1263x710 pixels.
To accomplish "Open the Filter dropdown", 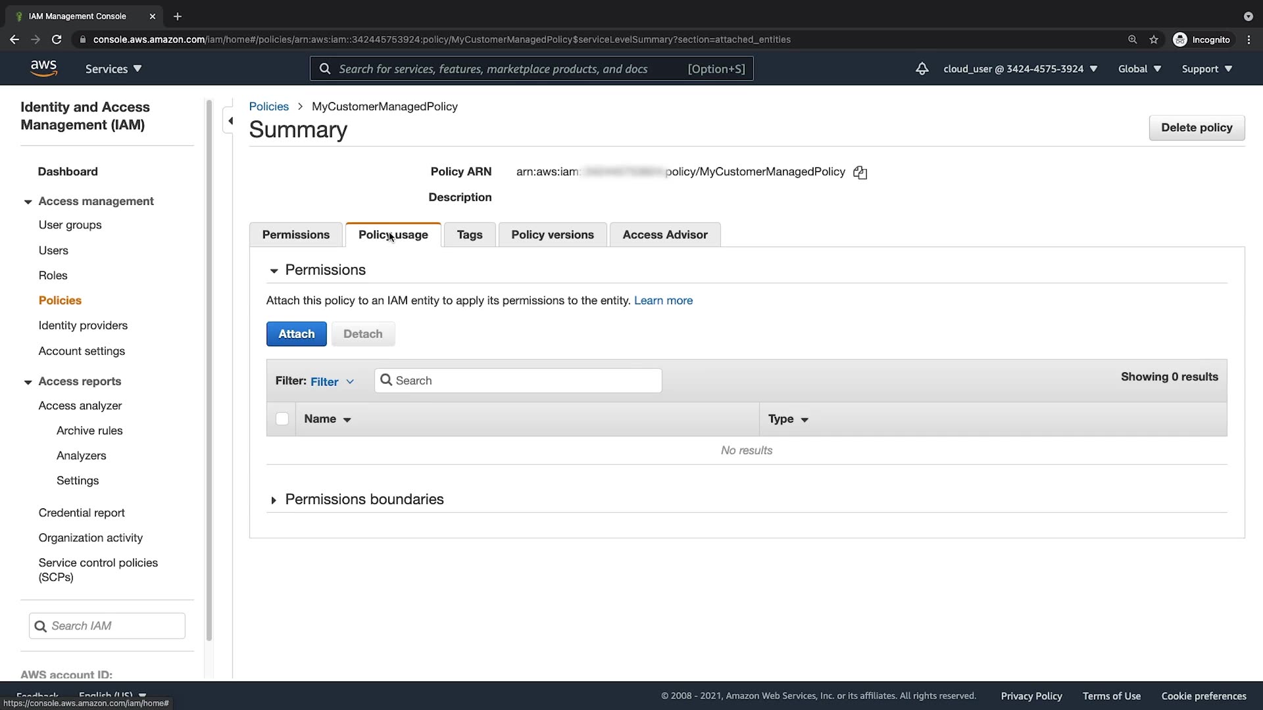I will coord(332,381).
